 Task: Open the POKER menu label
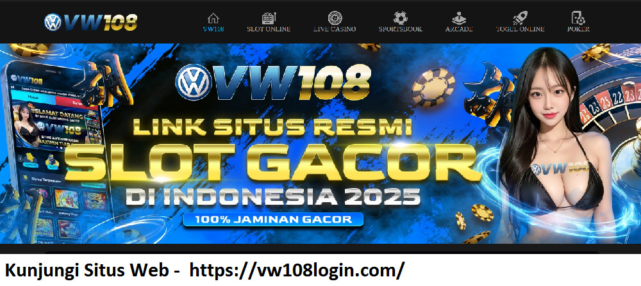(578, 29)
